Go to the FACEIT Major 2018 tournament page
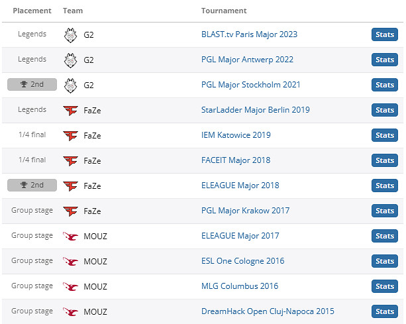This screenshot has width=406, height=324. tap(235, 160)
